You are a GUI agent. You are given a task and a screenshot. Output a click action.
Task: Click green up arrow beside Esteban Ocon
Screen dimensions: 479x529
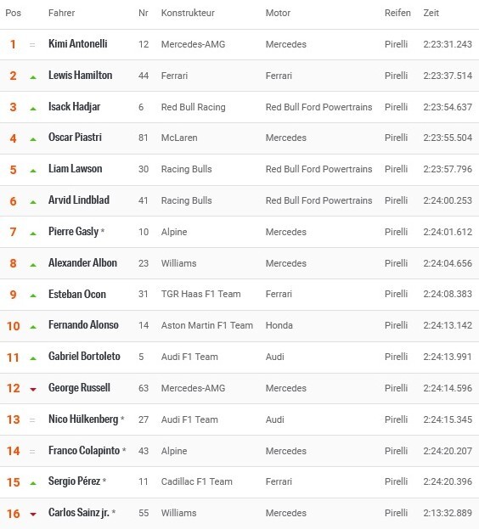click(33, 295)
